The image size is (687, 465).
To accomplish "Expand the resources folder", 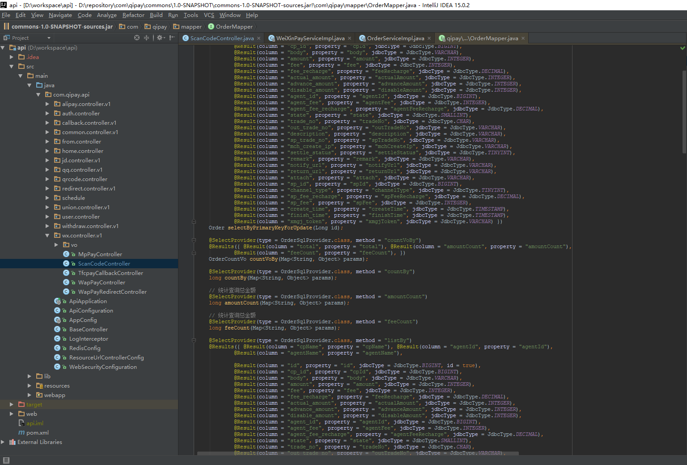I will [30, 385].
